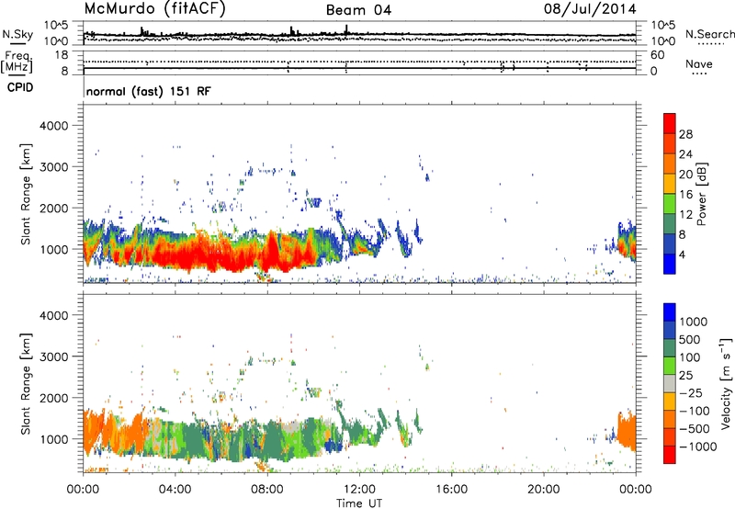
Task: Click the 04:00 time tick label
Action: pos(175,490)
